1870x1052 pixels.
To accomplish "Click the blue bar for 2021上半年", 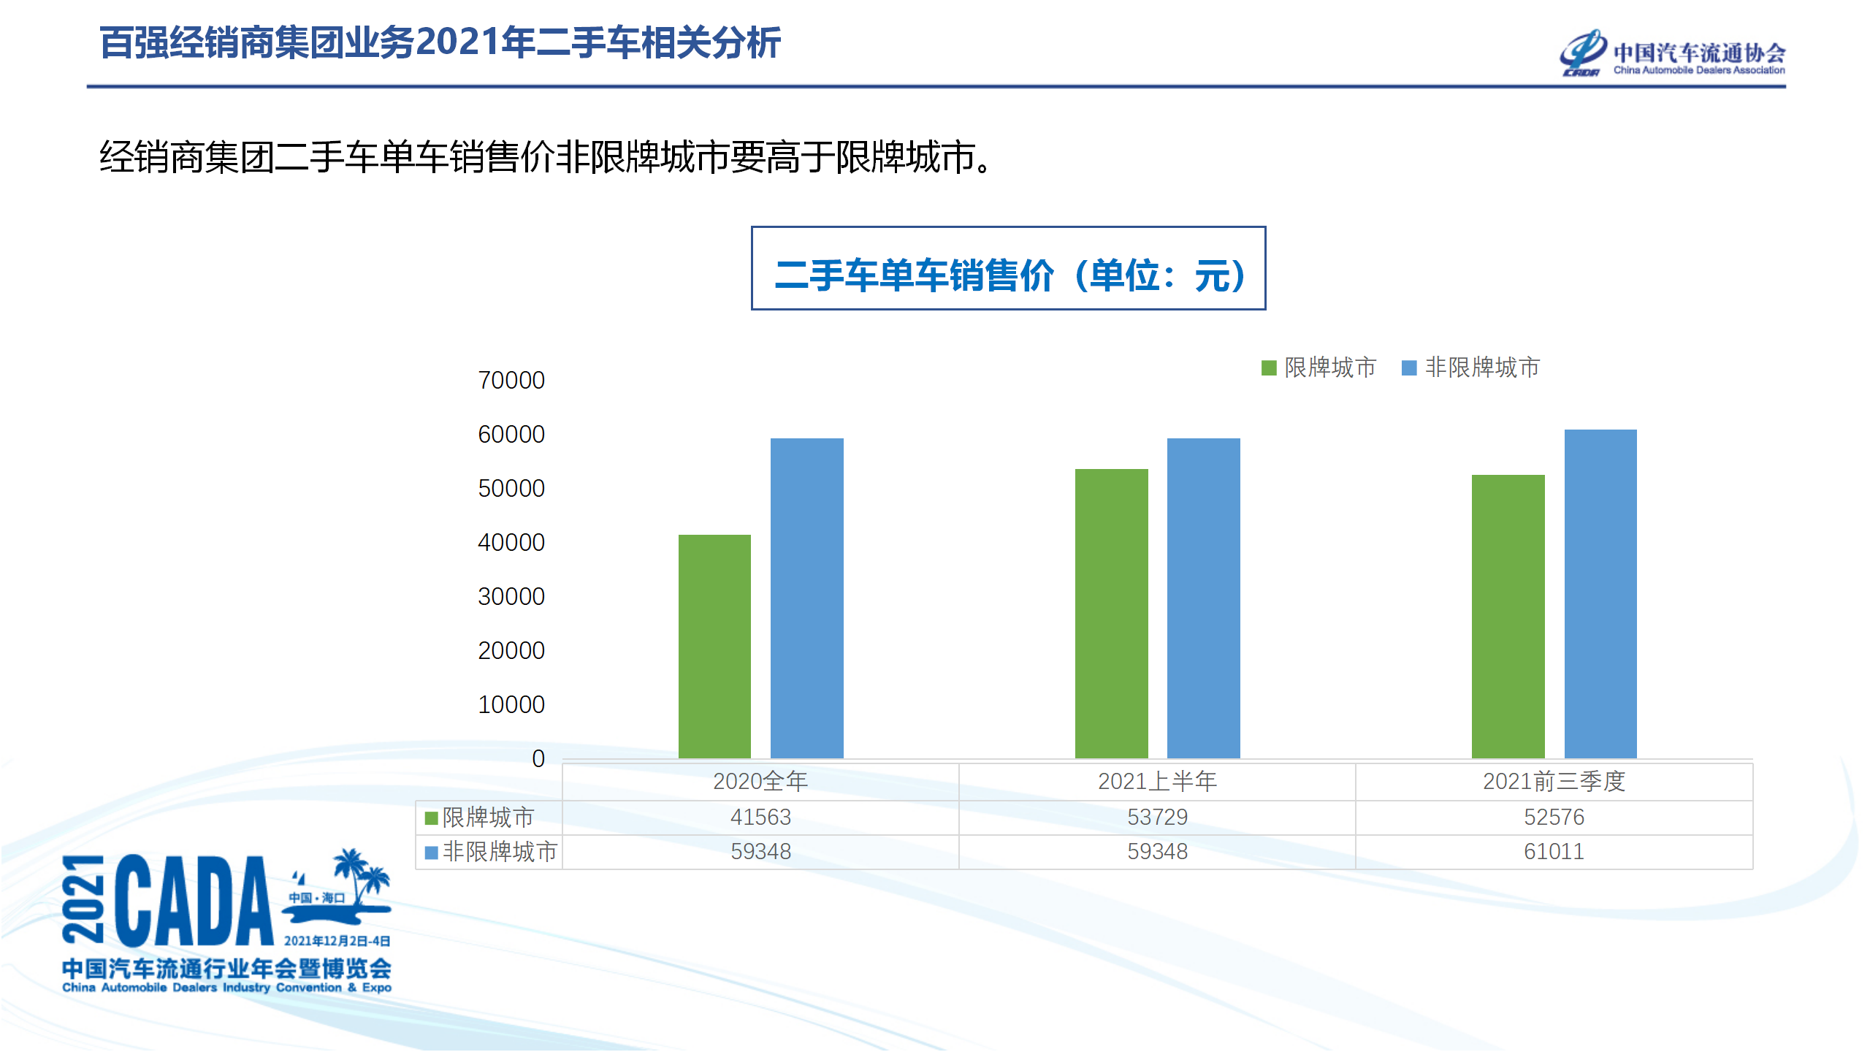I will (x=1203, y=599).
